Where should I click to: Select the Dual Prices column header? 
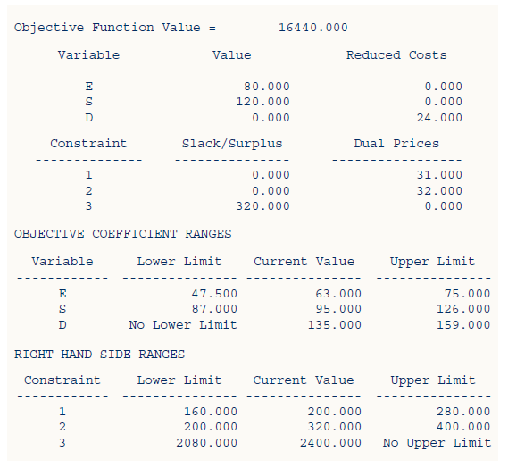click(x=396, y=144)
